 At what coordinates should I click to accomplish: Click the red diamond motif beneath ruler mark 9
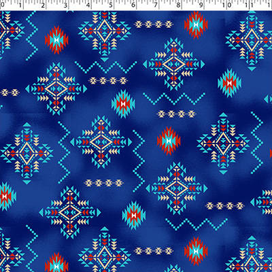pos(196,24)
